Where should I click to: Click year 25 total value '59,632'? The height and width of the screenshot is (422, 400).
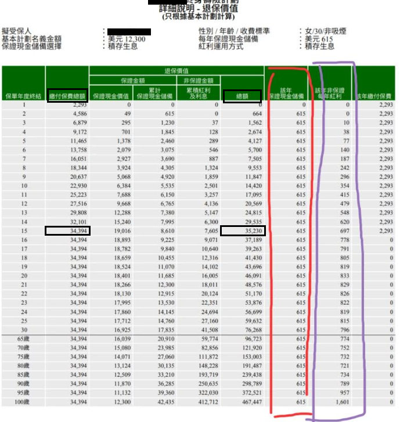pos(253,321)
